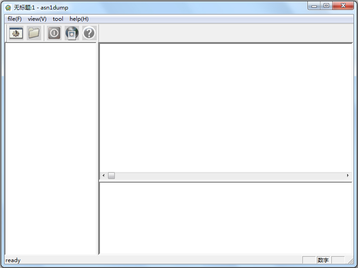Open the file(F) menu

pos(14,19)
